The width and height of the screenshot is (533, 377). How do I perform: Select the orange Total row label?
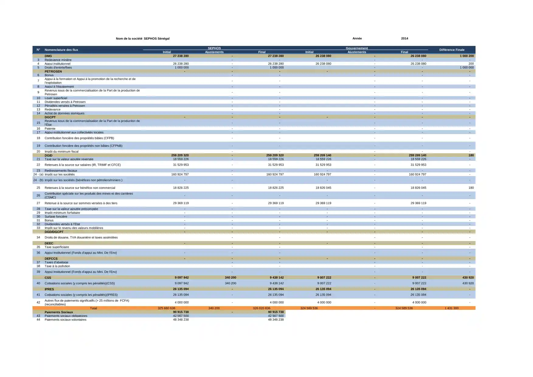pos(93,308)
